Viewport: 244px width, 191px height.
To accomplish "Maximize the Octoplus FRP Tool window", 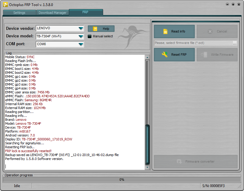I will [x=233, y=5].
